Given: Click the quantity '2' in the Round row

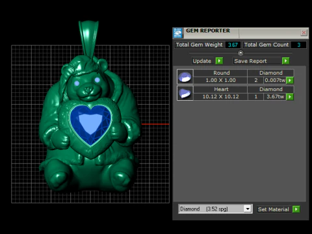Looking at the screenshot, I should [255, 80].
